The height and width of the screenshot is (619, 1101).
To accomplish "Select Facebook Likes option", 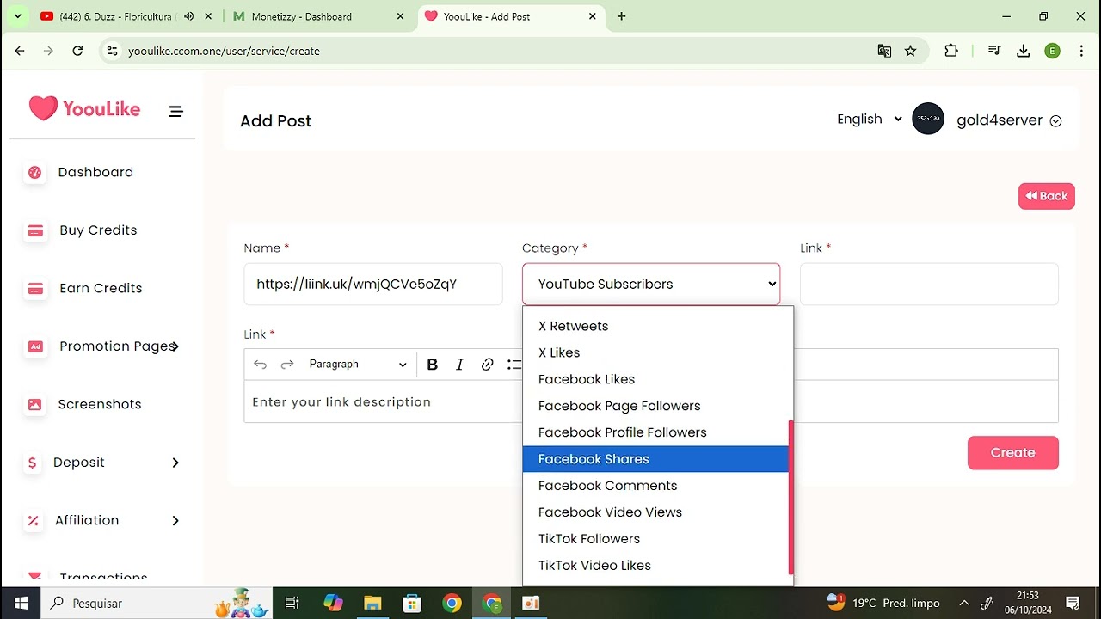I will click(x=655, y=379).
